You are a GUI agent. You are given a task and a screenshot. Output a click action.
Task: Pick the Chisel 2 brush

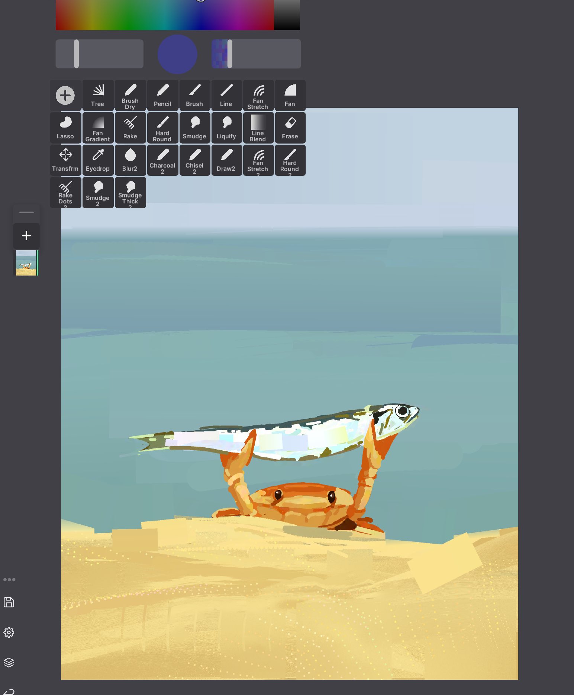(x=194, y=160)
